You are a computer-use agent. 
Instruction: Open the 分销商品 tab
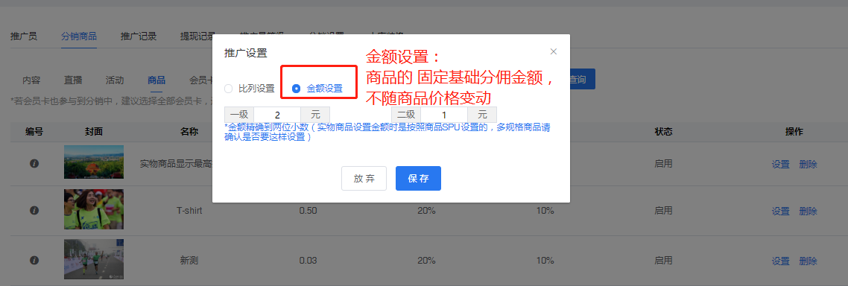[x=79, y=36]
